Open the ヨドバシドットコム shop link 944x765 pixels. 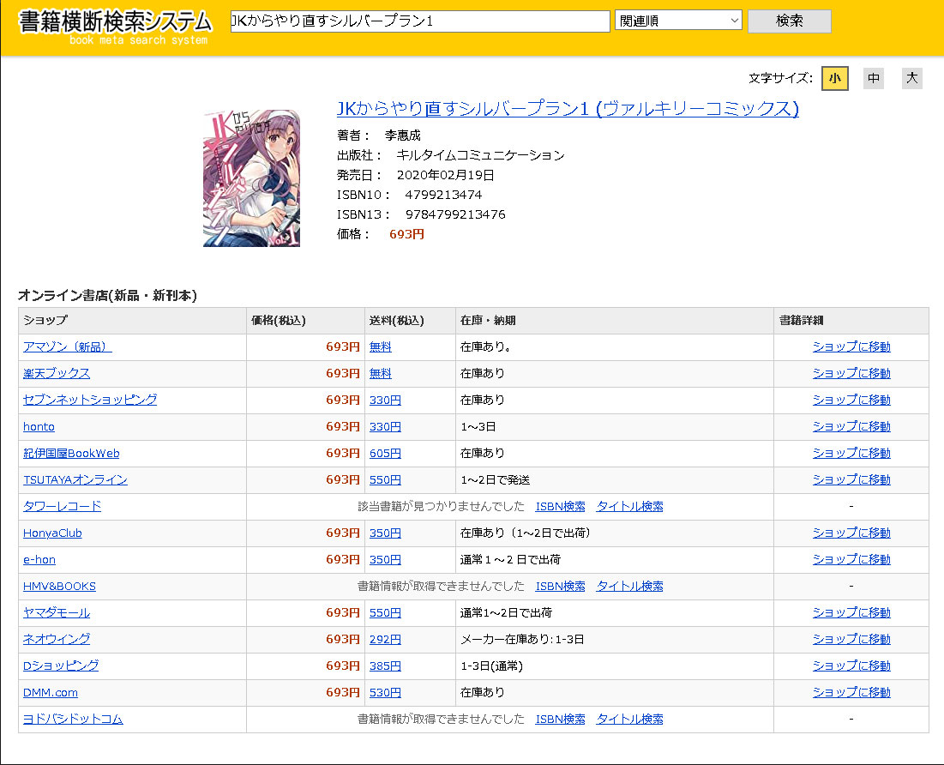(73, 720)
